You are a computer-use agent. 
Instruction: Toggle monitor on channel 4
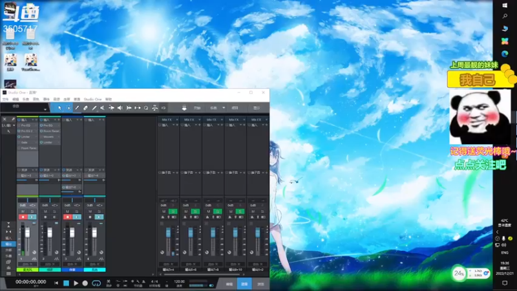pos(99,217)
